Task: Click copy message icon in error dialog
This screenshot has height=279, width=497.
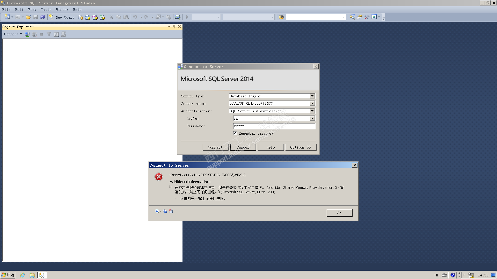Action: (x=165, y=211)
